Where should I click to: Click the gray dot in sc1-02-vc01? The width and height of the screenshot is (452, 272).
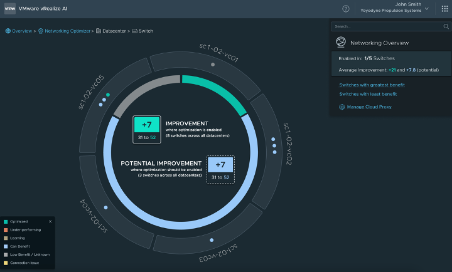(213, 65)
